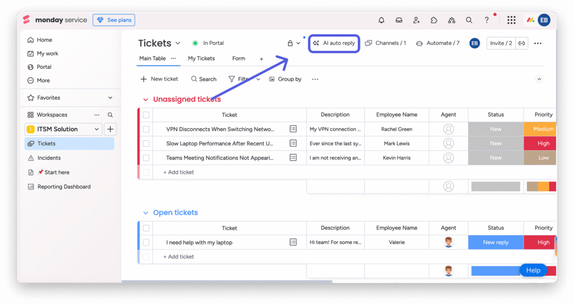Open more toolbar options after Group by
Image resolution: width=574 pixels, height=305 pixels.
315,79
